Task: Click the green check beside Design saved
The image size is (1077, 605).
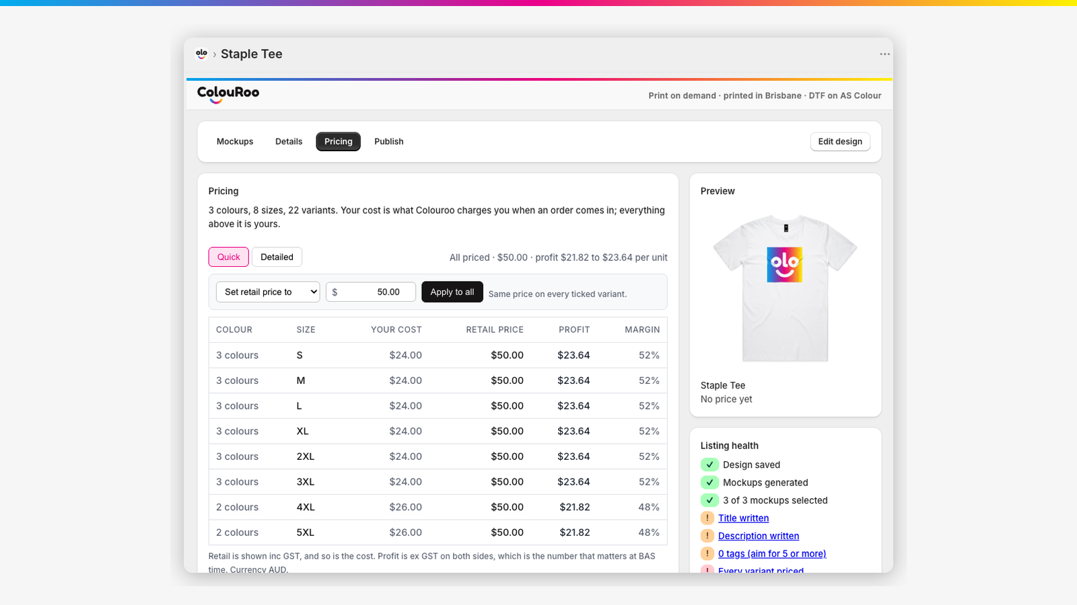Action: pyautogui.click(x=709, y=465)
